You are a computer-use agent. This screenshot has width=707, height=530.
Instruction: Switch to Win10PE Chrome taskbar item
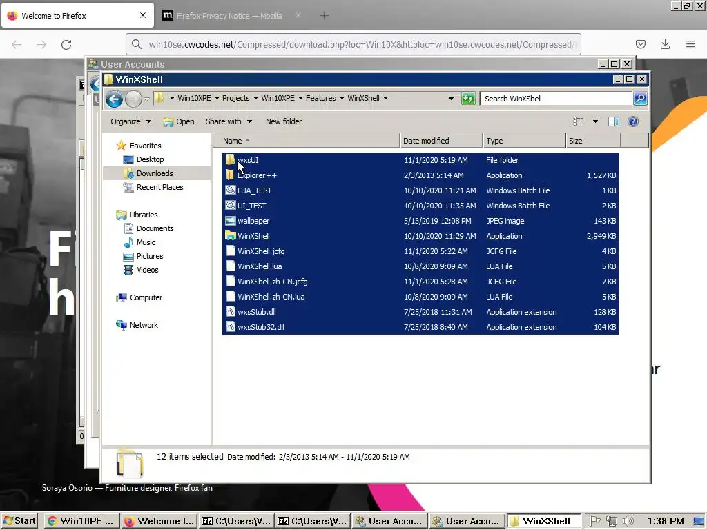click(x=81, y=521)
